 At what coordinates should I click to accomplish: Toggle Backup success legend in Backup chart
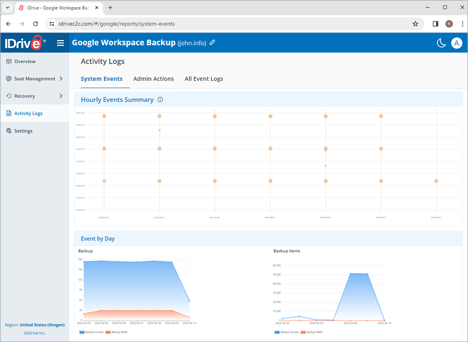[90, 332]
